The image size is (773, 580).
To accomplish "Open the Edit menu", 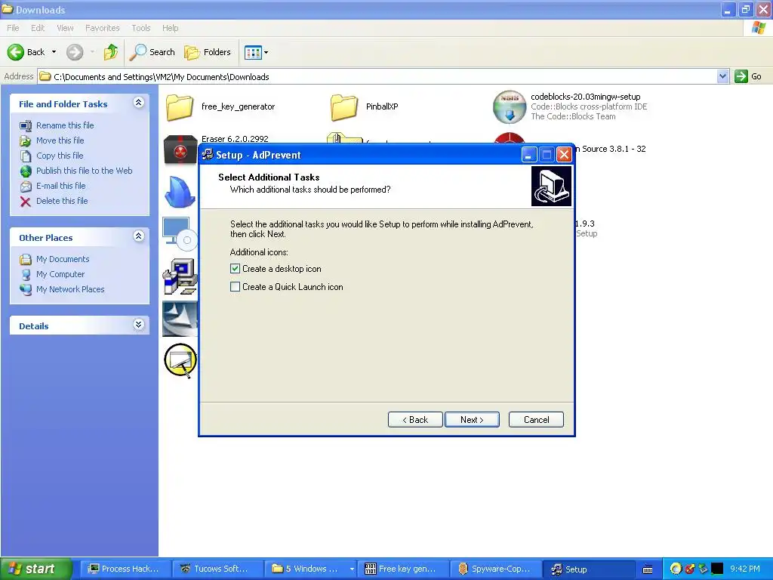I will point(38,28).
